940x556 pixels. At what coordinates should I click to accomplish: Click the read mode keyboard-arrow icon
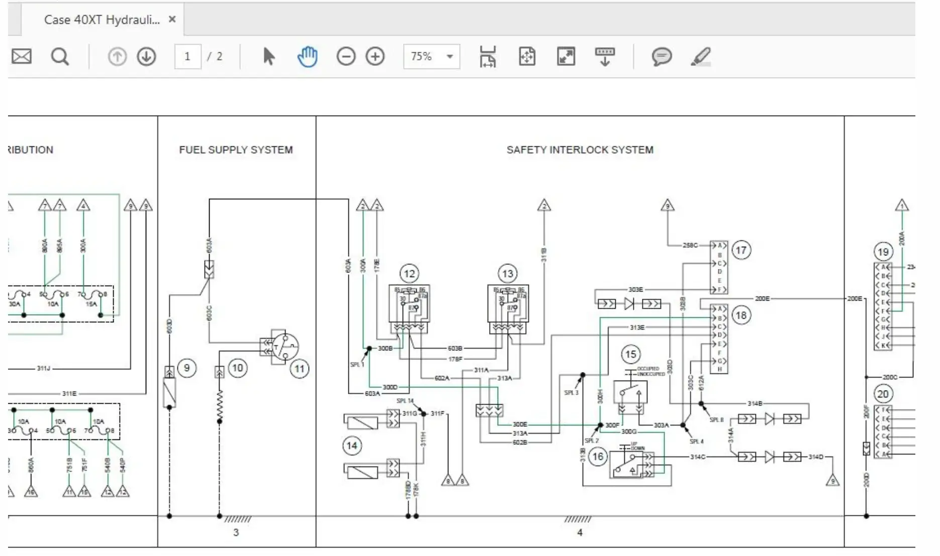605,56
